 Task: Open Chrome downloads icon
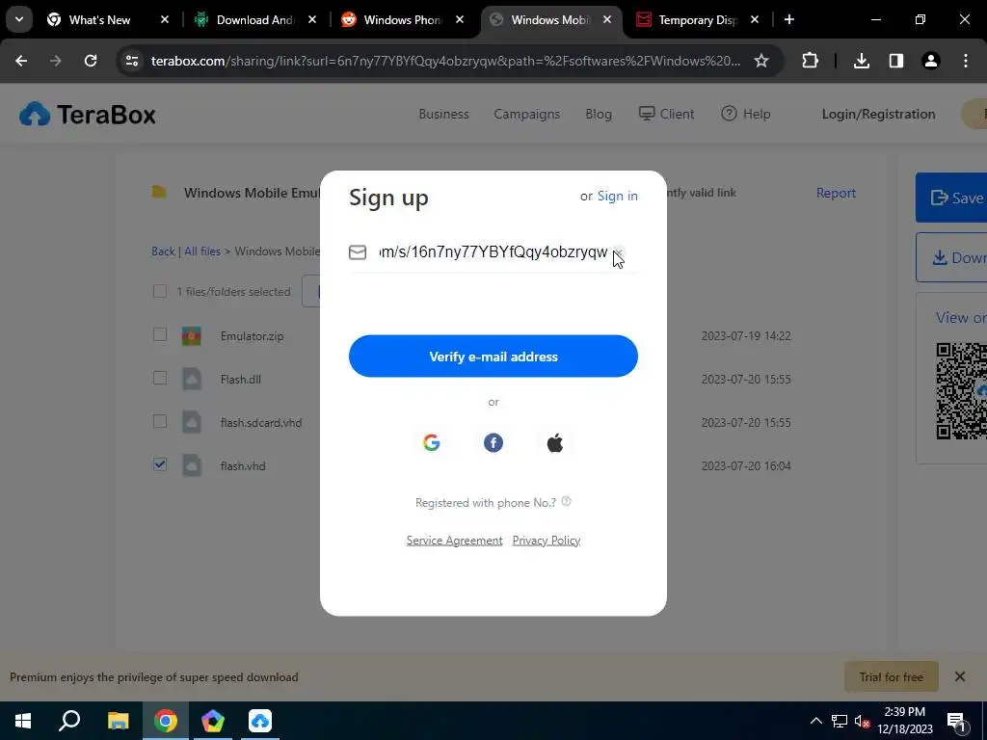coord(861,61)
